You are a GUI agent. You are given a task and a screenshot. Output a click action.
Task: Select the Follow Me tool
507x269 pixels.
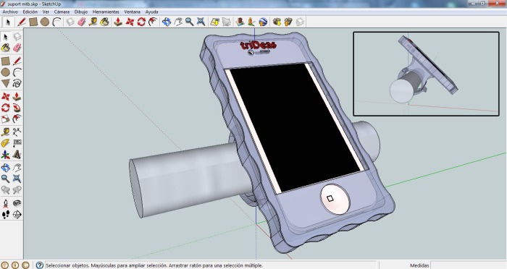point(17,108)
